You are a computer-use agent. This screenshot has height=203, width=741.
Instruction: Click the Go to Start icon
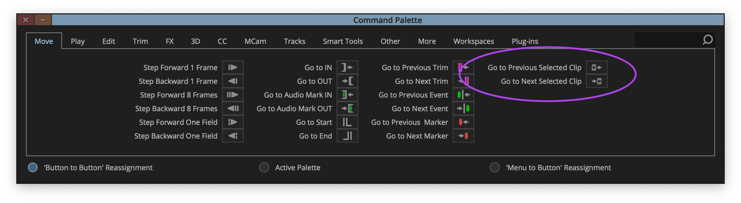tap(347, 122)
